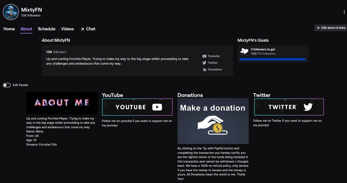Image resolution: width=347 pixels, height=183 pixels.
Task: Click the PayPal donation refund policy text
Action: (213, 164)
